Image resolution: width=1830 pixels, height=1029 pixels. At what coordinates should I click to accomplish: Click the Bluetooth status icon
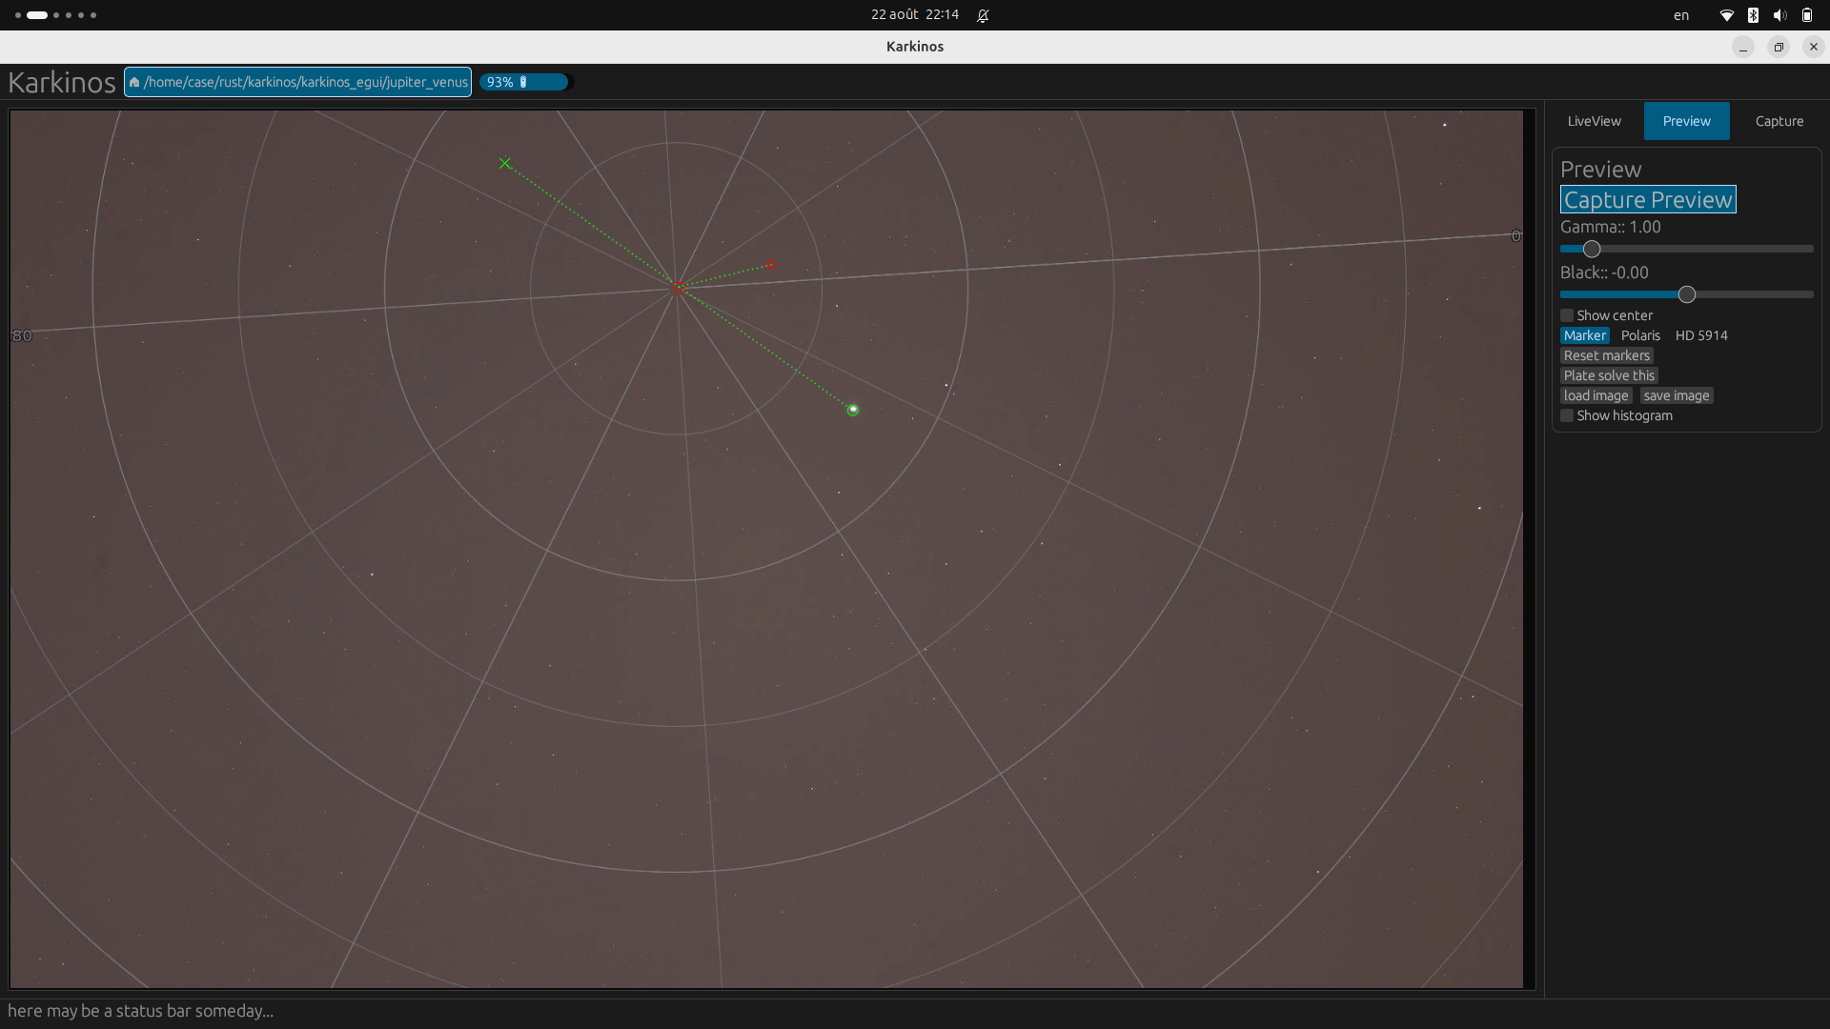[1753, 15]
